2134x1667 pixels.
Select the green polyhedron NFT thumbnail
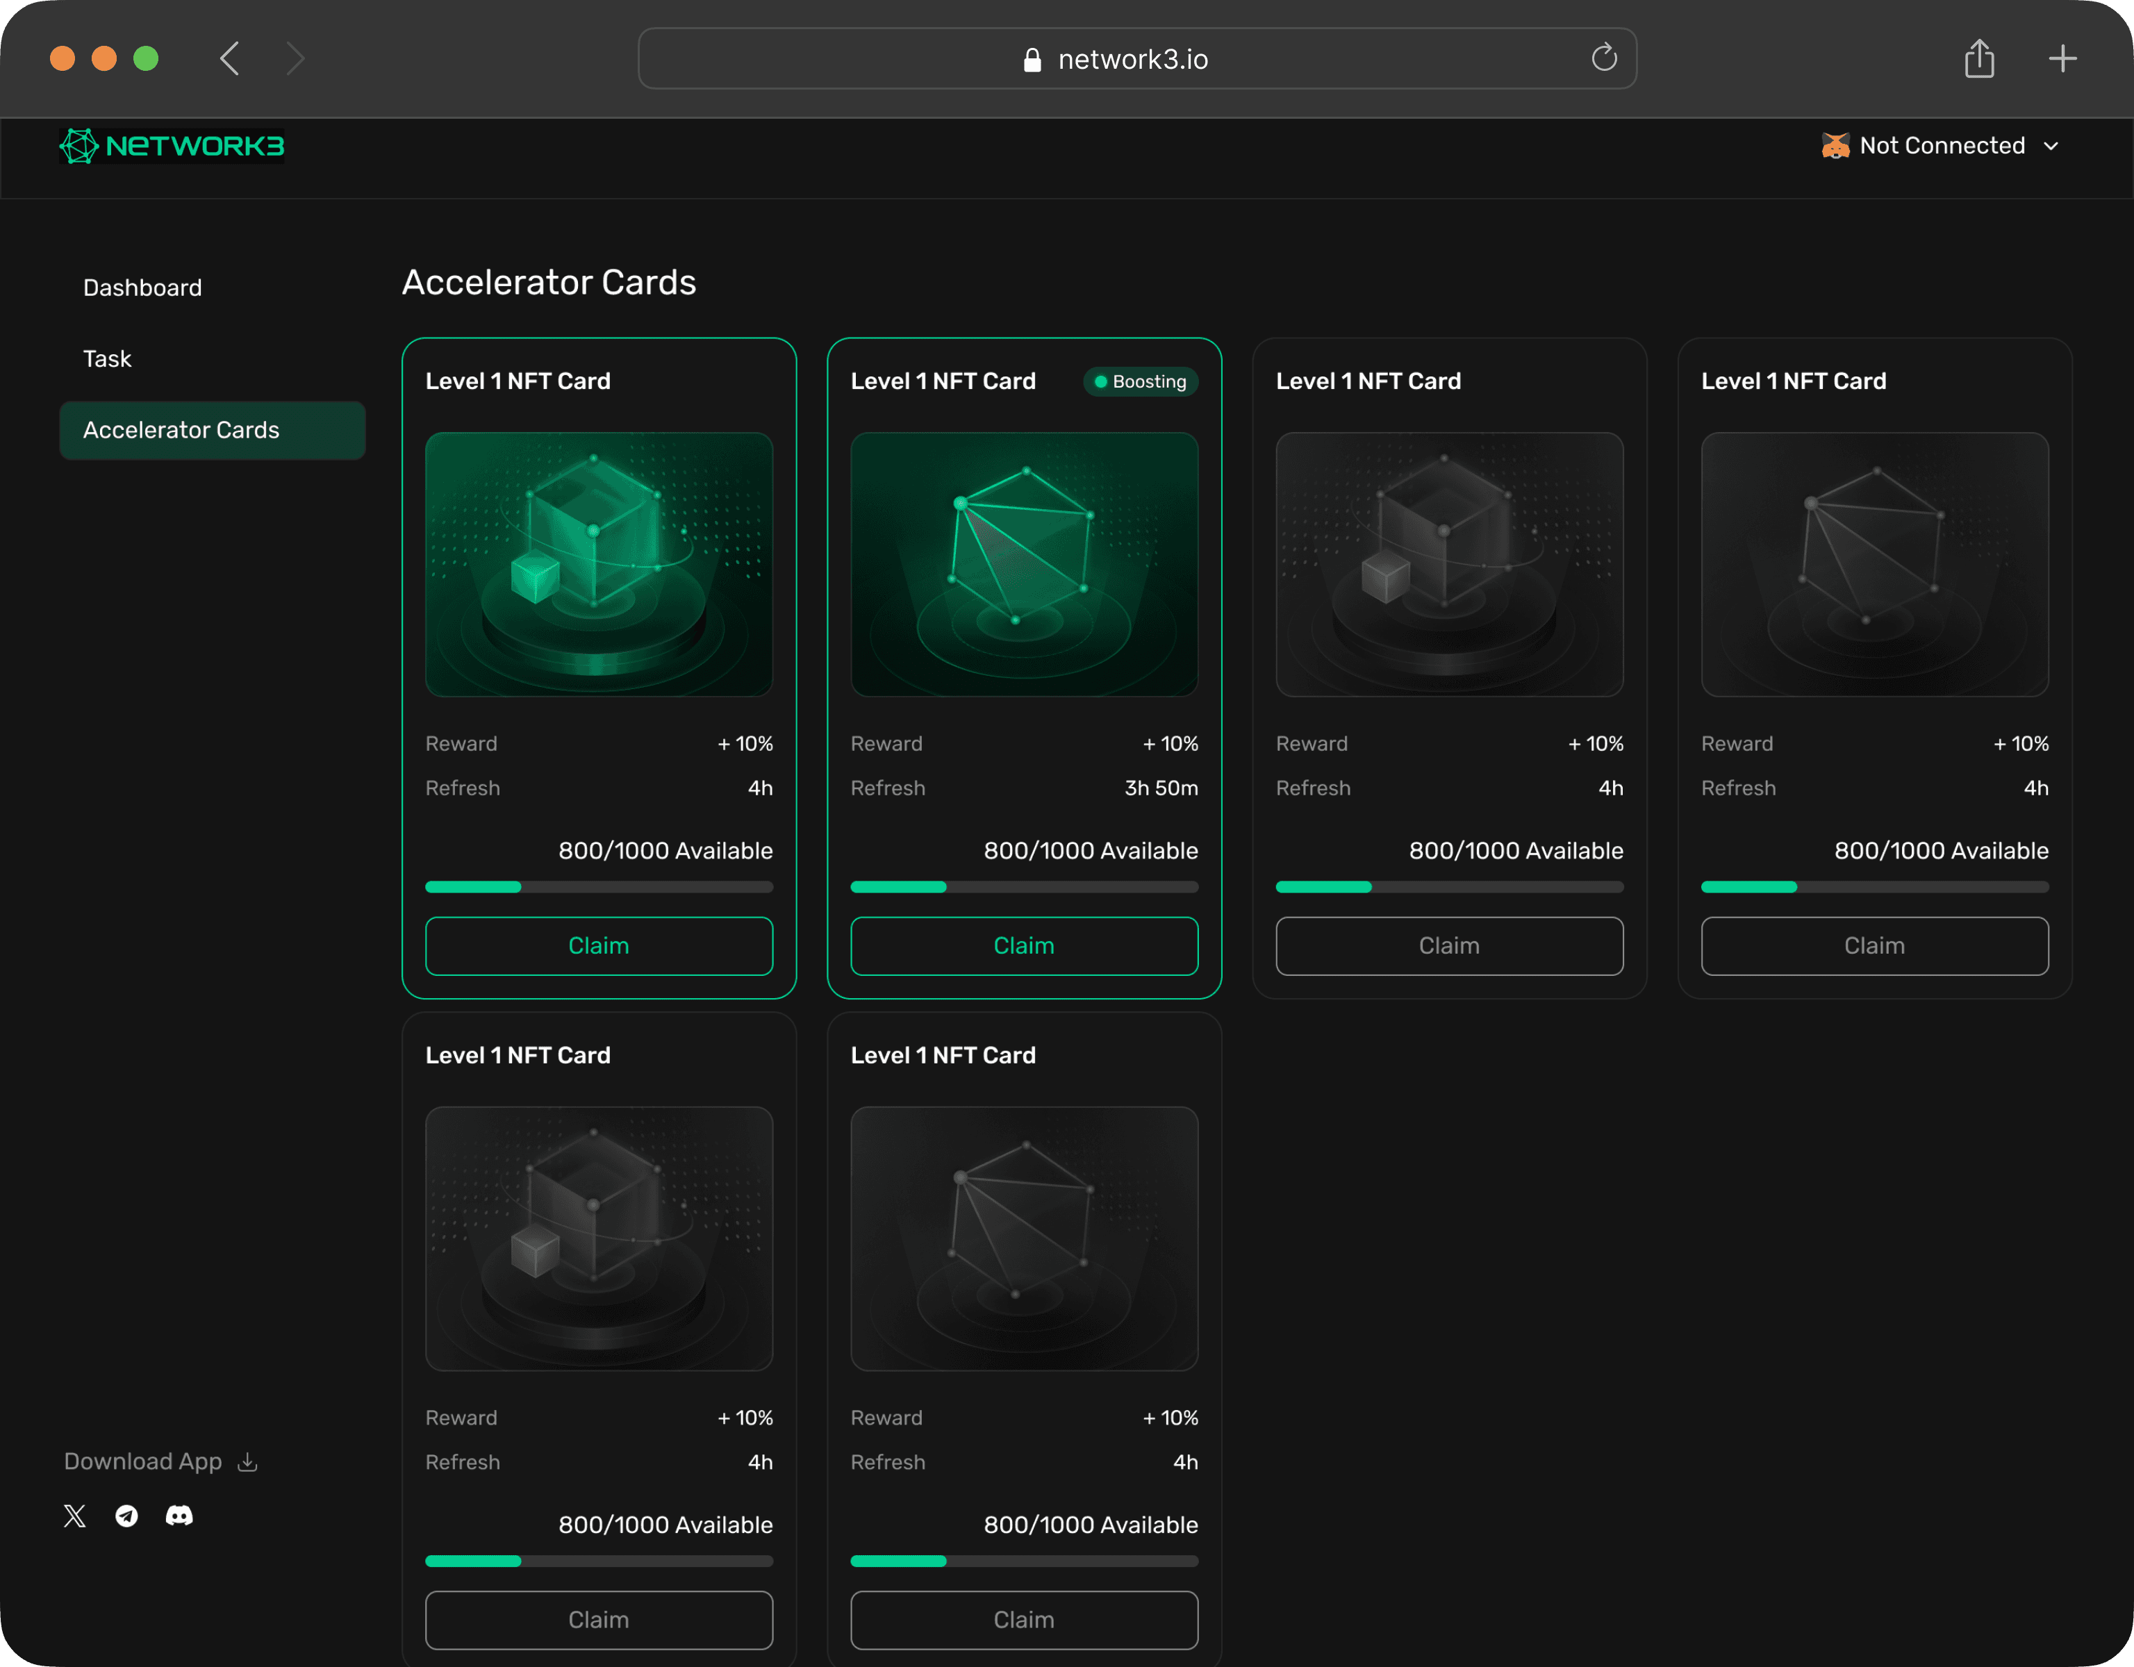[x=1024, y=565]
